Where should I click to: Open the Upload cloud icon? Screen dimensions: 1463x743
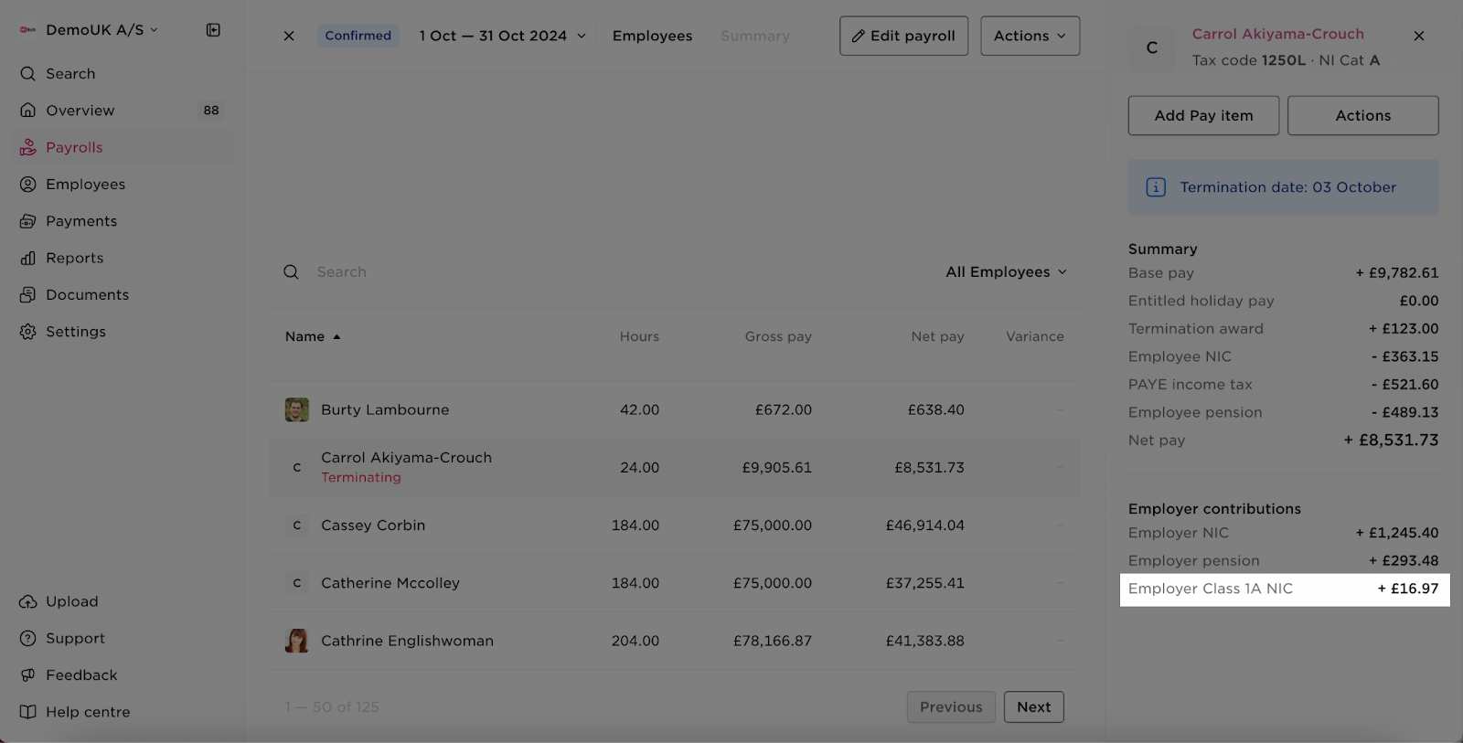(28, 602)
